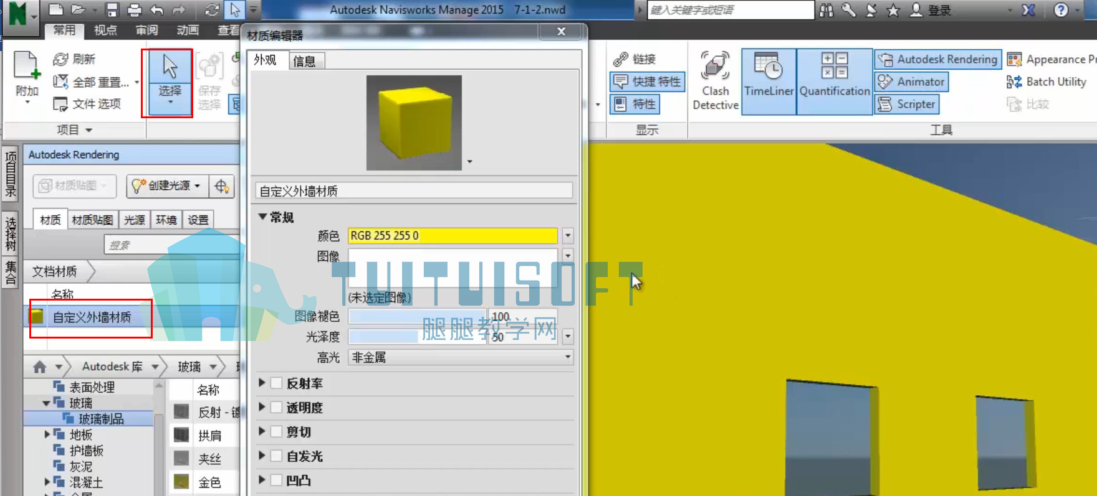Open the 视点 ribbon tab

[105, 30]
